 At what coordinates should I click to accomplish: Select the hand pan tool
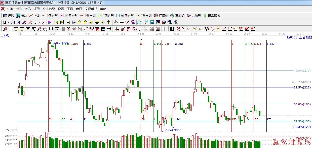point(116,22)
